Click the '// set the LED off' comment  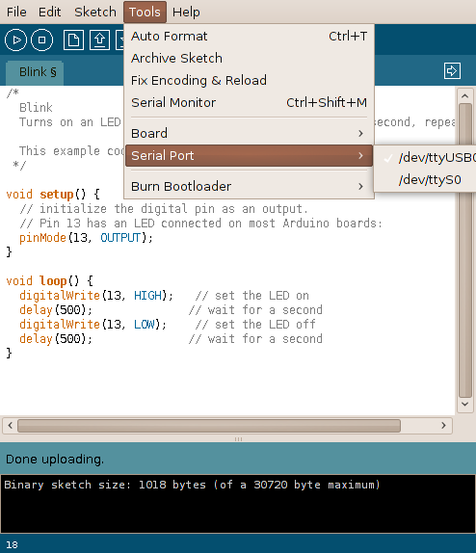pyautogui.click(x=255, y=325)
